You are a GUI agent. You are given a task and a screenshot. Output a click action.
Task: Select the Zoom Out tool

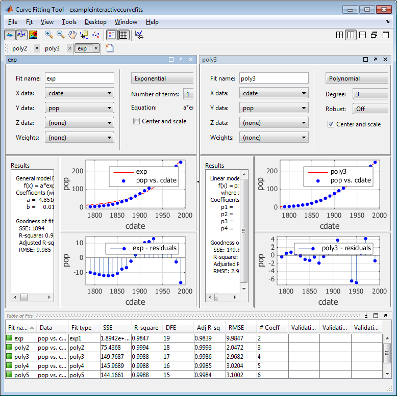point(61,35)
